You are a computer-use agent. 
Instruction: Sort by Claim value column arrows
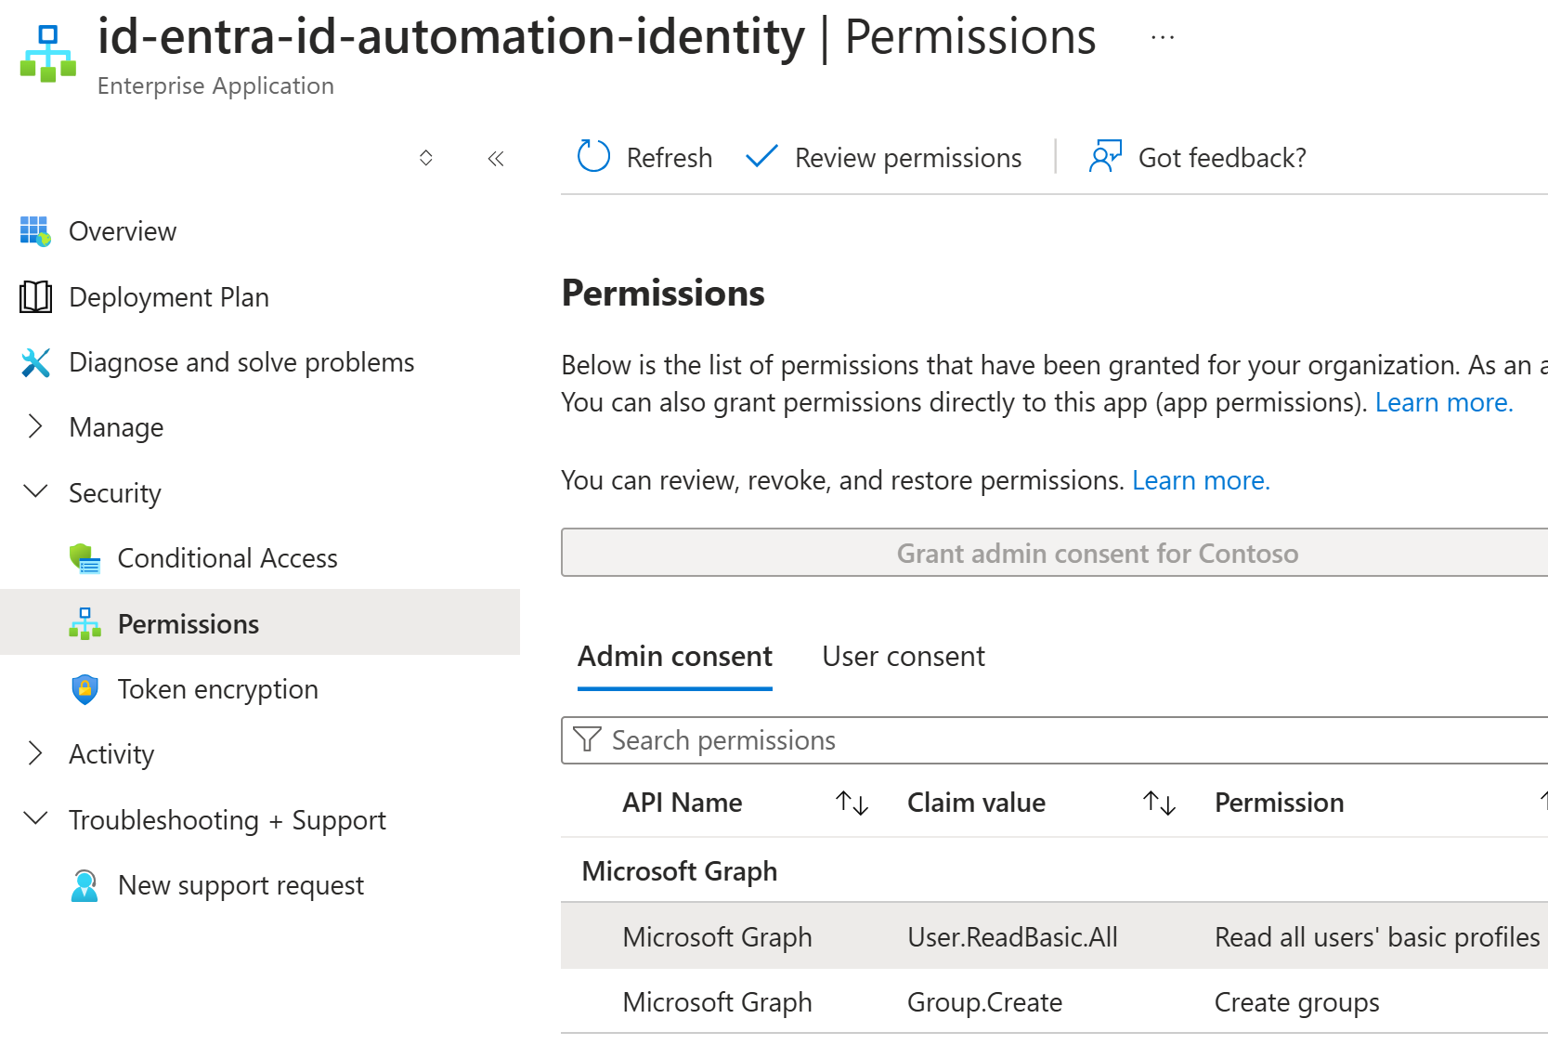[x=1159, y=803]
